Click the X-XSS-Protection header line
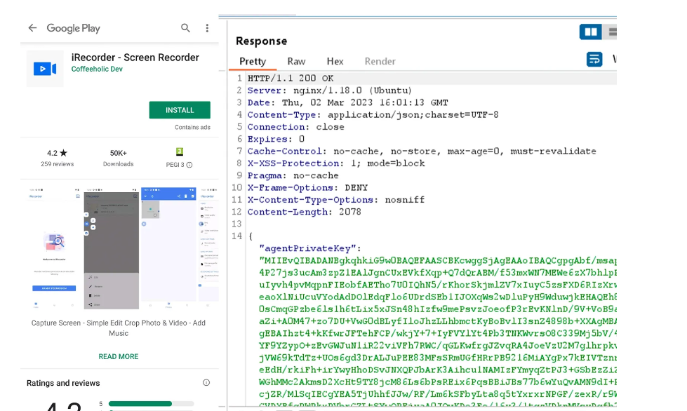Screen dimensions: 687x411 point(336,163)
